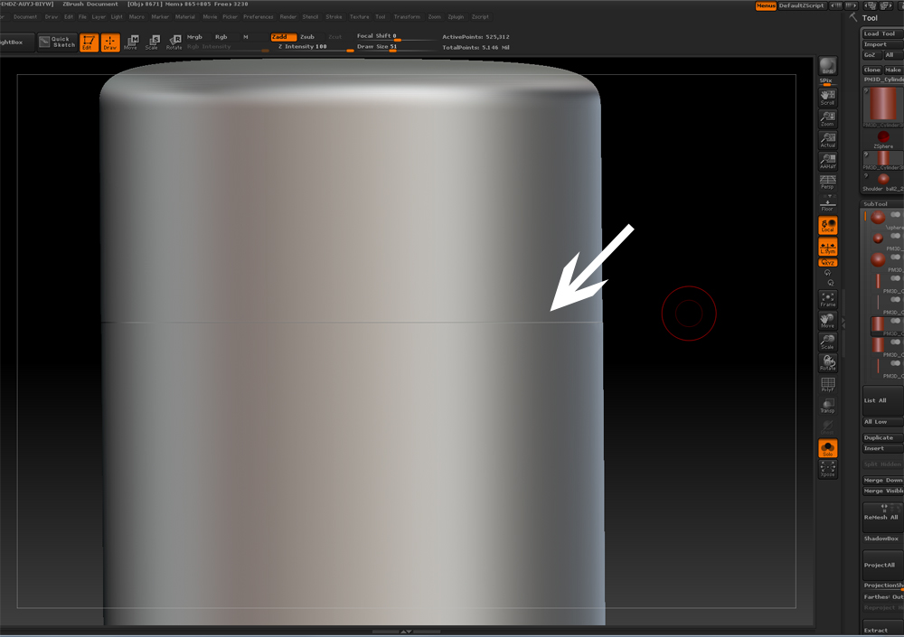Click the Frame mesh button
Viewport: 904px width, 637px height.
pyautogui.click(x=828, y=299)
